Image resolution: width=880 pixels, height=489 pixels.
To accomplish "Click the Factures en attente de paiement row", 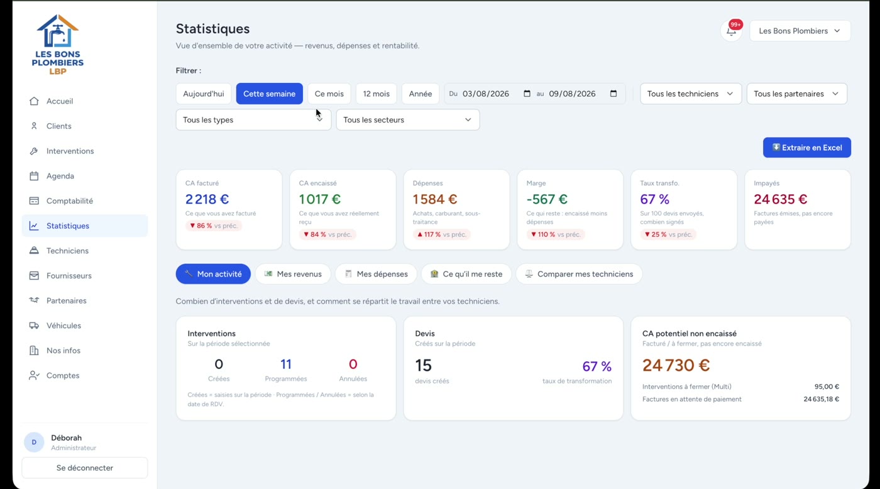I will [740, 399].
